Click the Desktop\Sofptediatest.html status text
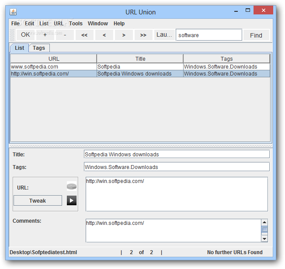Viewport: 285px width, 269px height. coord(43,252)
